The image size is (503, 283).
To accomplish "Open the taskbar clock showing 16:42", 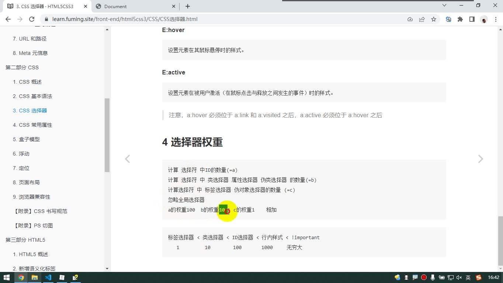I will pyautogui.click(x=493, y=277).
